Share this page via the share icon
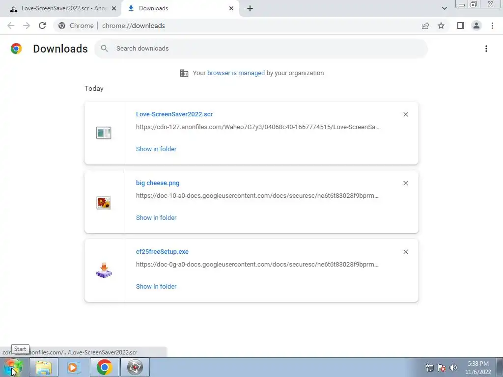 pos(425,26)
